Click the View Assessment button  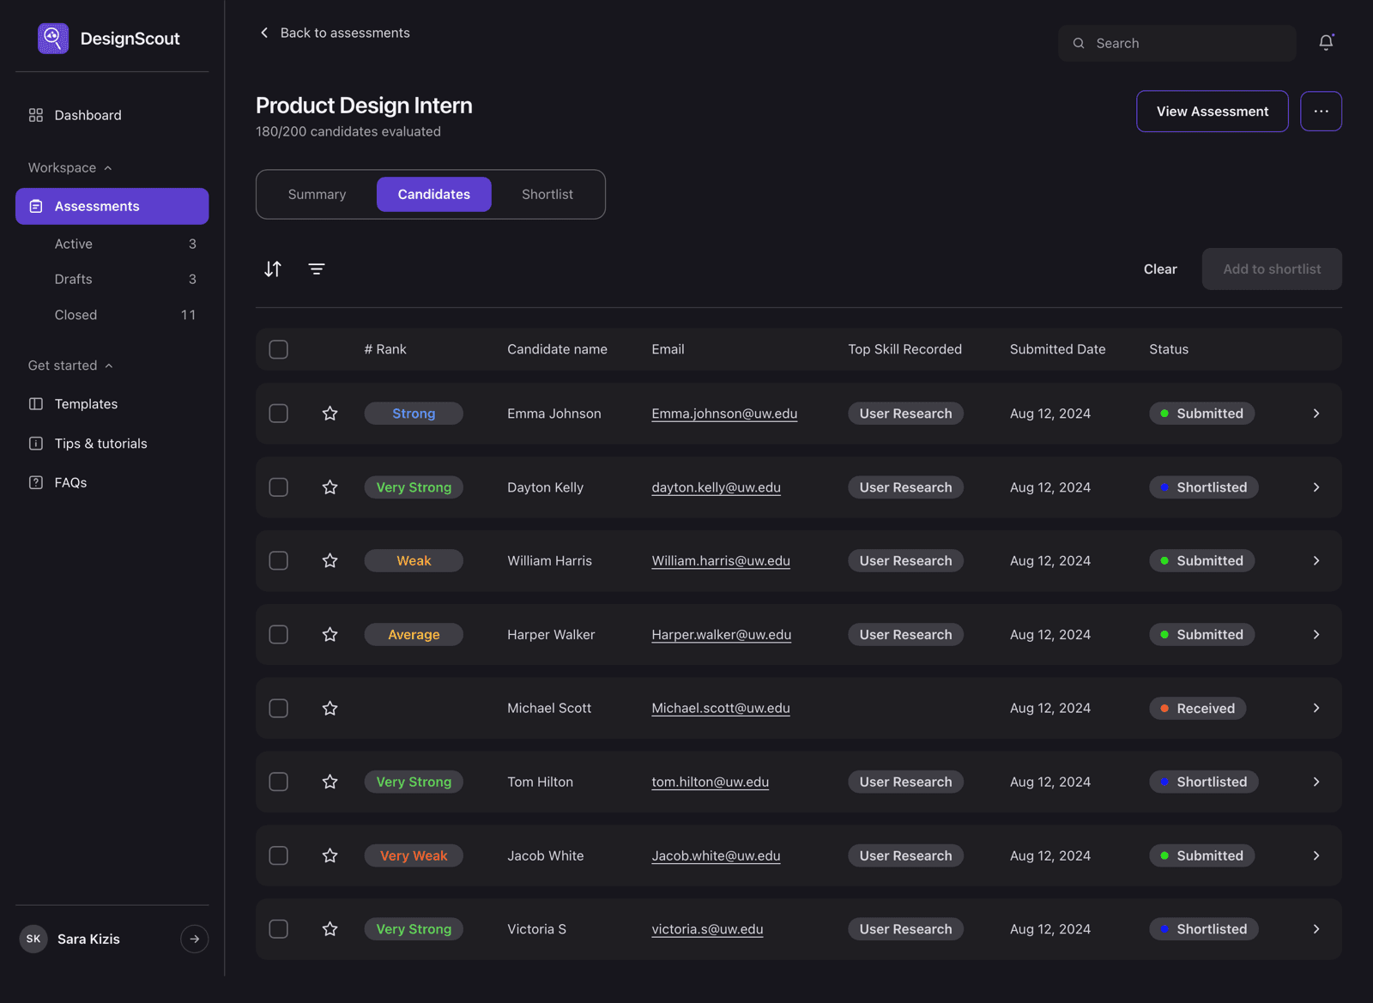pyautogui.click(x=1213, y=112)
